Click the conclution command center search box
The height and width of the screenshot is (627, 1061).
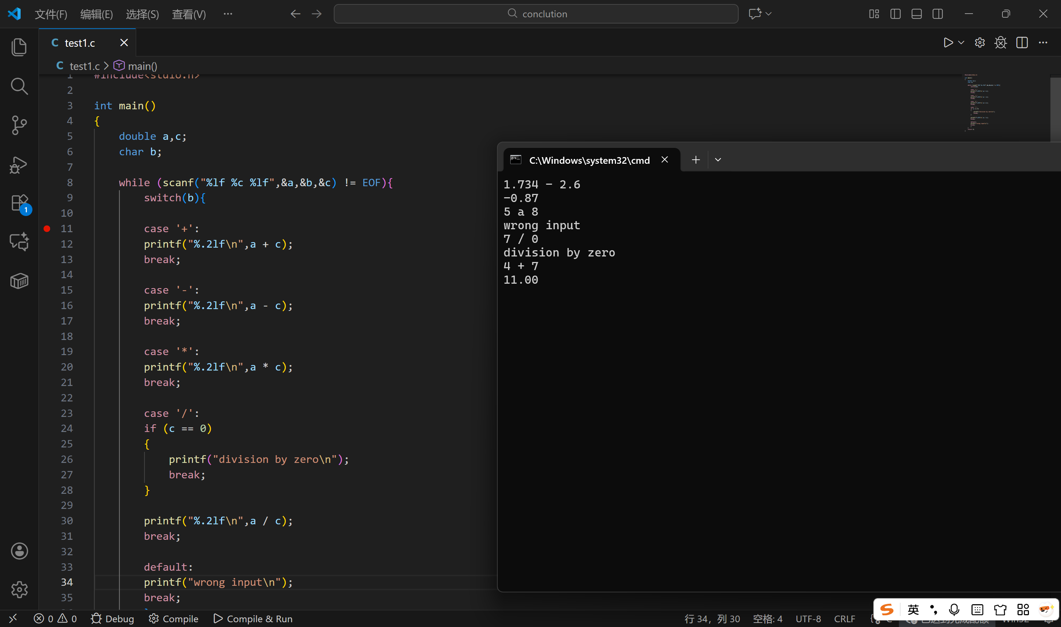click(x=536, y=14)
